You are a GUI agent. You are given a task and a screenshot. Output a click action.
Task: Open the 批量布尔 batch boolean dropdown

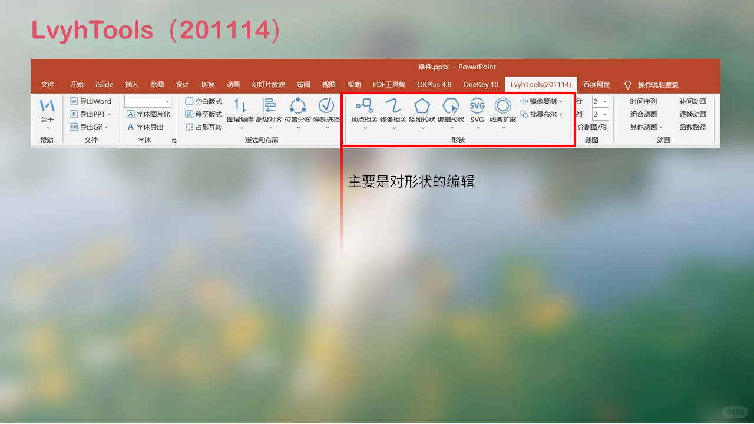tap(541, 114)
